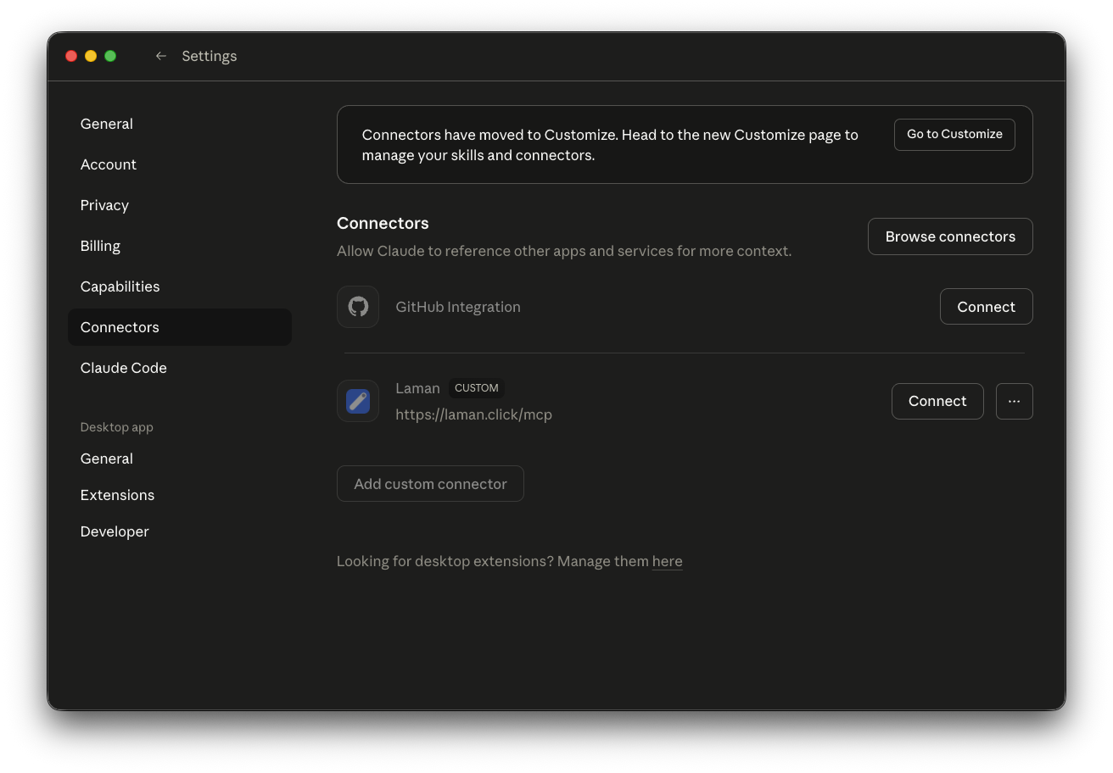This screenshot has height=773, width=1113.
Task: Maximize the window using the green button
Action: [x=110, y=56]
